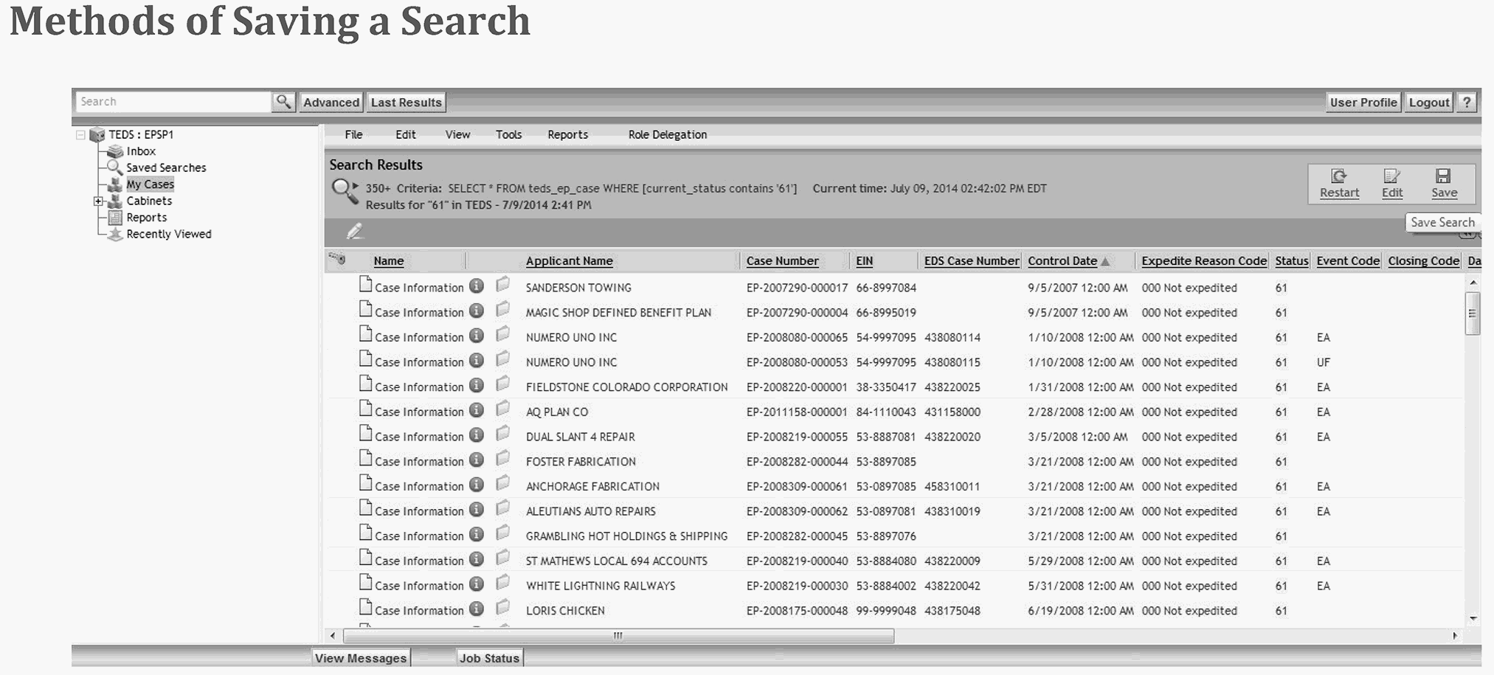Click the View Messages button

click(360, 657)
